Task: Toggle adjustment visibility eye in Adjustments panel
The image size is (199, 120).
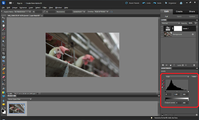Action: pos(166,115)
